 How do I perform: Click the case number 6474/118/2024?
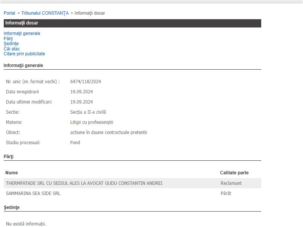[x=85, y=82]
